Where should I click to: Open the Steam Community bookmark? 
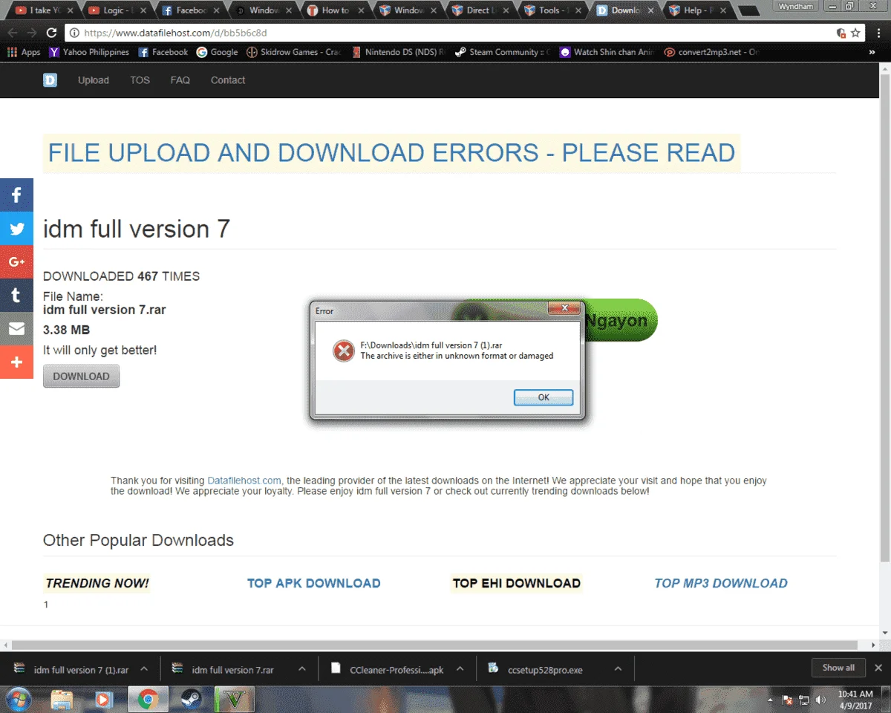click(x=503, y=52)
